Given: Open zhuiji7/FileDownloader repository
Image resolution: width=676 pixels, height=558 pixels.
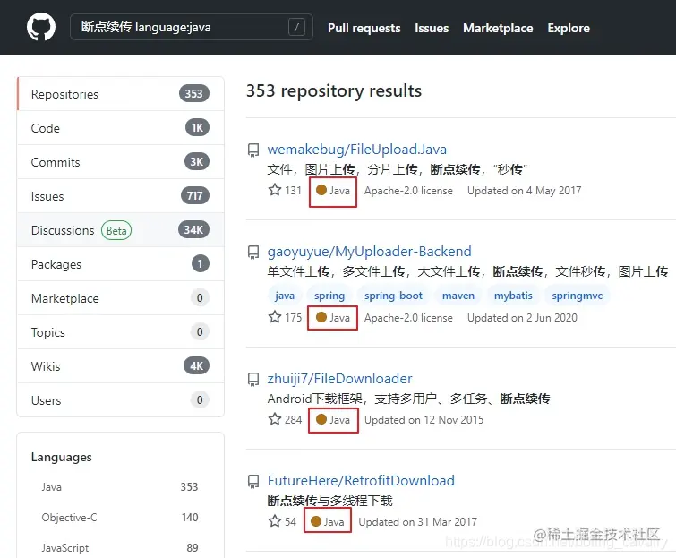Looking at the screenshot, I should pyautogui.click(x=339, y=379).
